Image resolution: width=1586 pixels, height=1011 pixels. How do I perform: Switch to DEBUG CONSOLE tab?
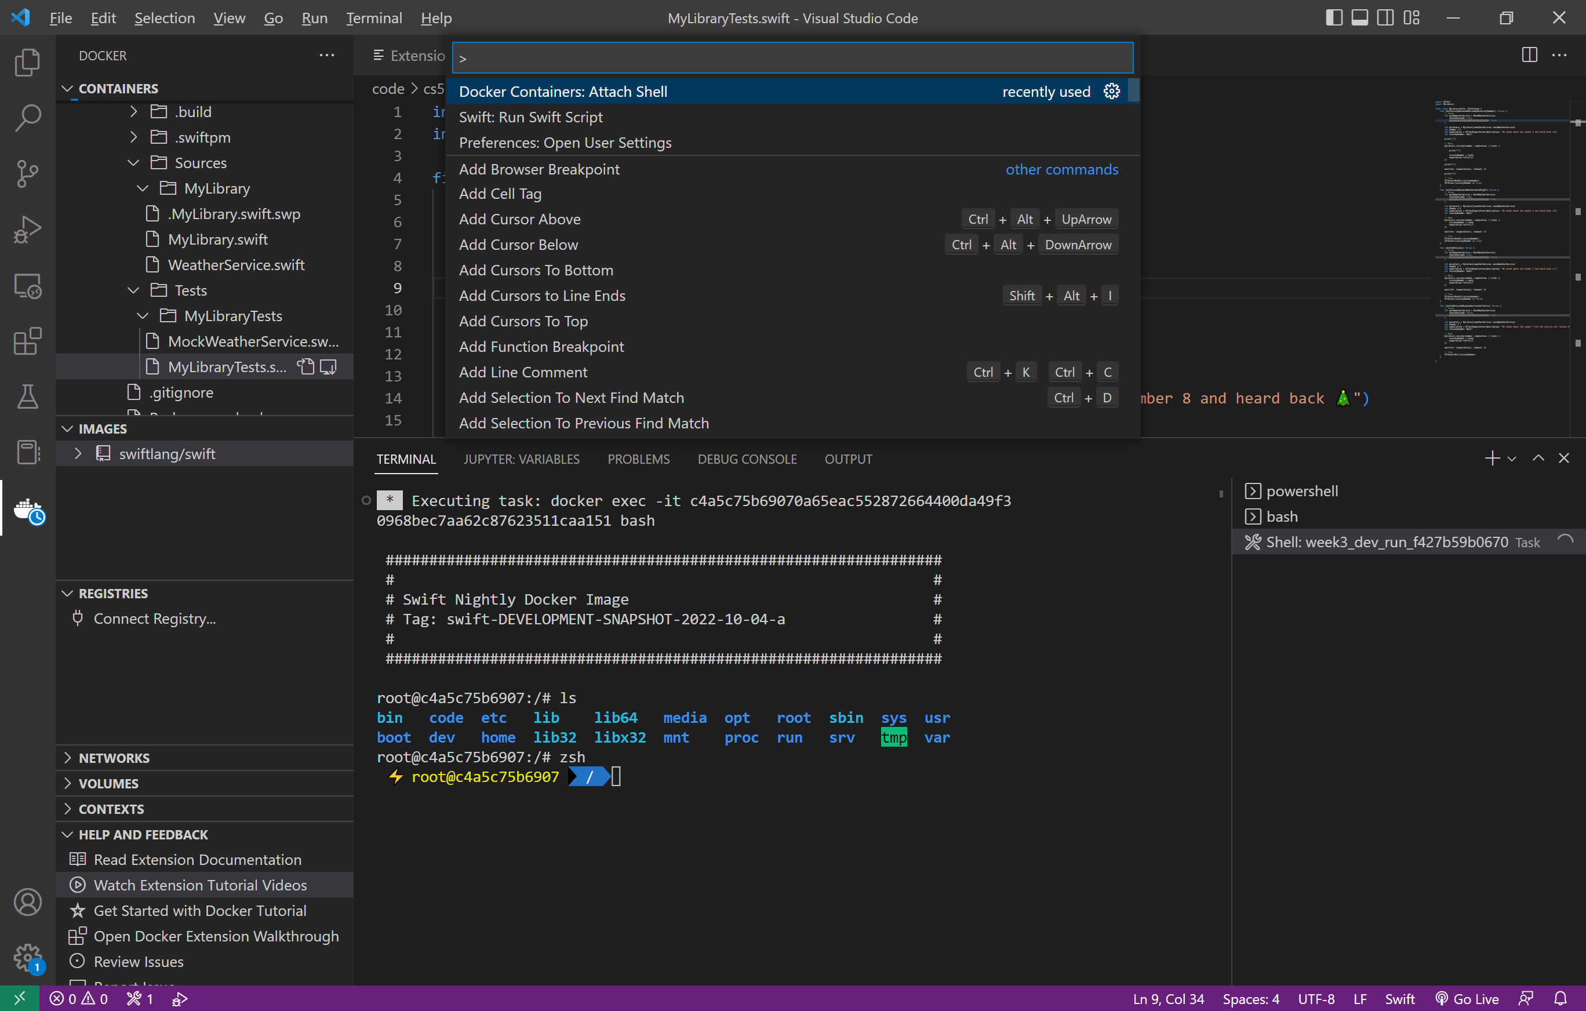click(747, 459)
